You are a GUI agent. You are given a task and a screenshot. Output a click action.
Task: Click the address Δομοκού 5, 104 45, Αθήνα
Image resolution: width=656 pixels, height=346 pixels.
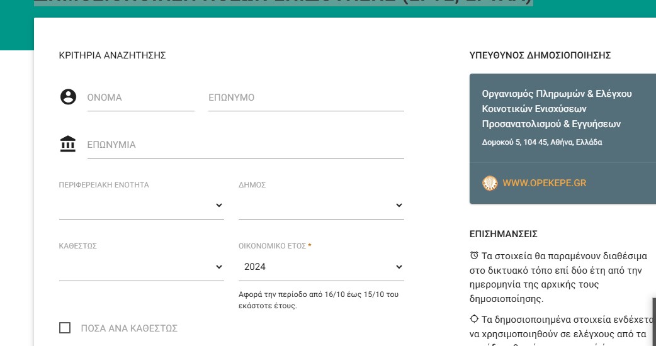pos(542,142)
